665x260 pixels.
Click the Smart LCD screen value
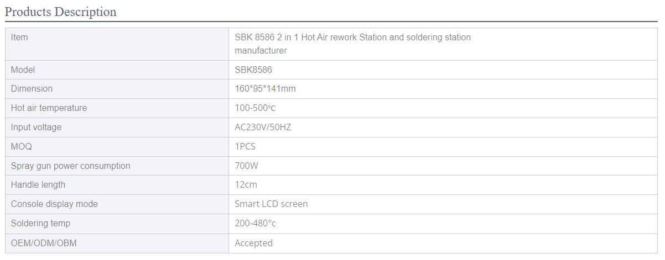[271, 204]
